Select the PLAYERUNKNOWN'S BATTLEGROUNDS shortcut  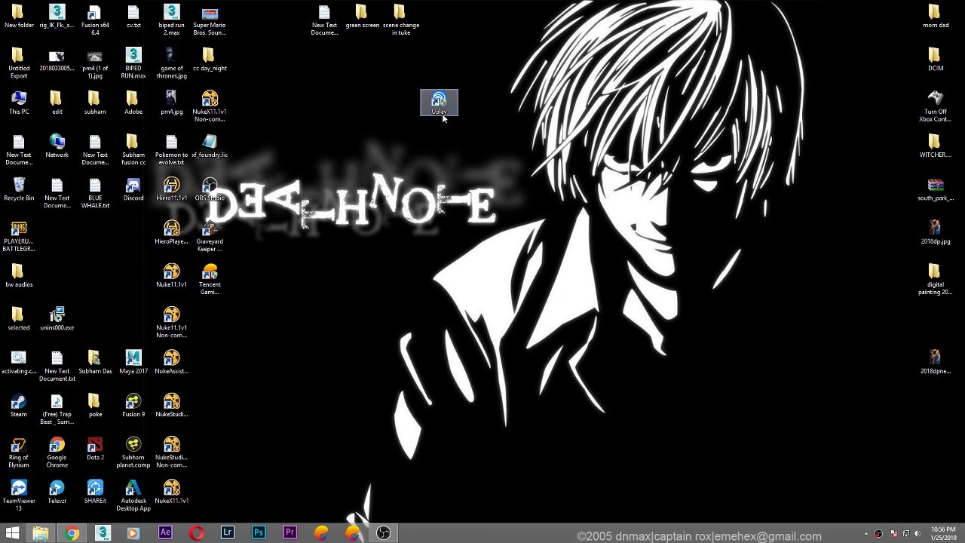tap(19, 236)
